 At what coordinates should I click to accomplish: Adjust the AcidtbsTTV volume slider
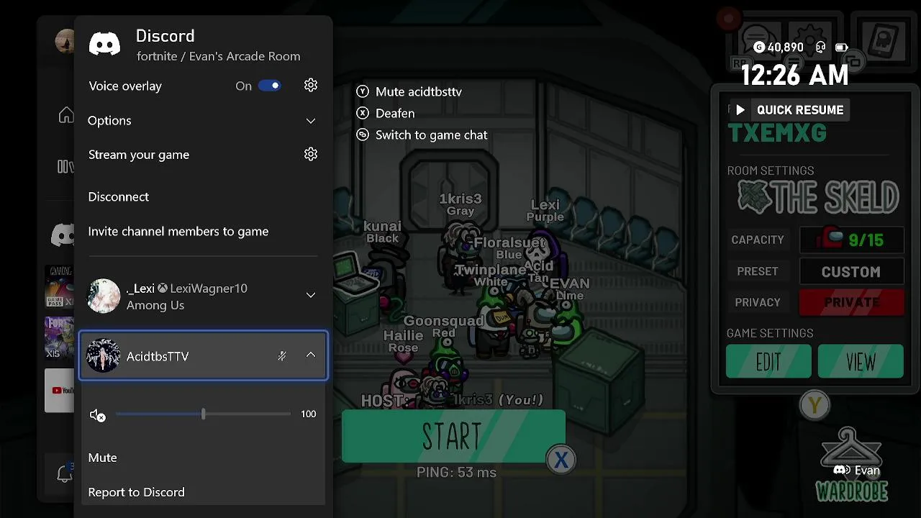(x=203, y=414)
